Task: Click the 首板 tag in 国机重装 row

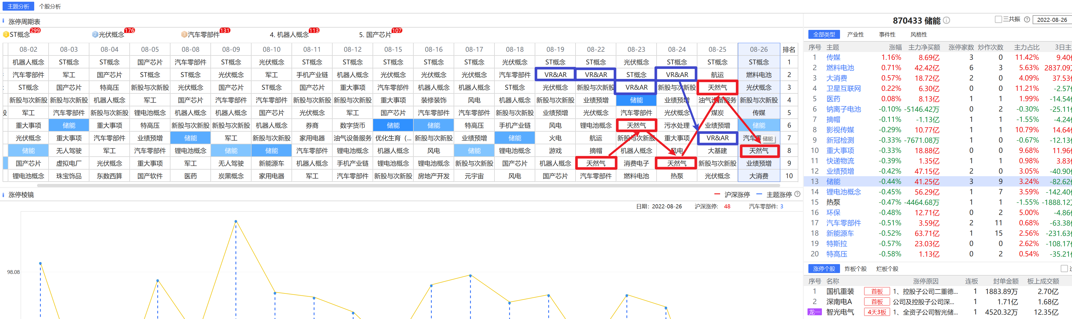Action: coord(877,291)
